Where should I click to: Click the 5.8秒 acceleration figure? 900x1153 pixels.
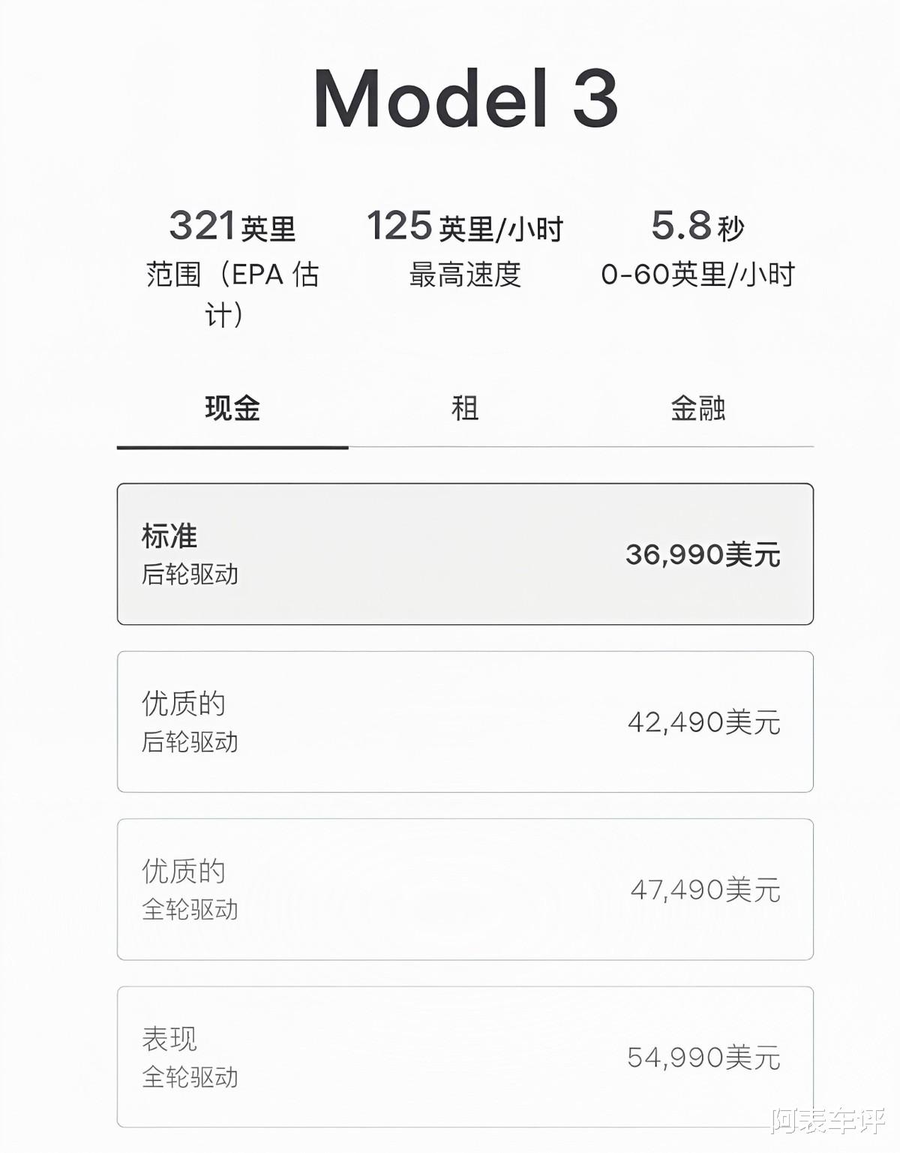697,226
